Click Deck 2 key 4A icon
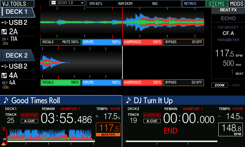 4,76
